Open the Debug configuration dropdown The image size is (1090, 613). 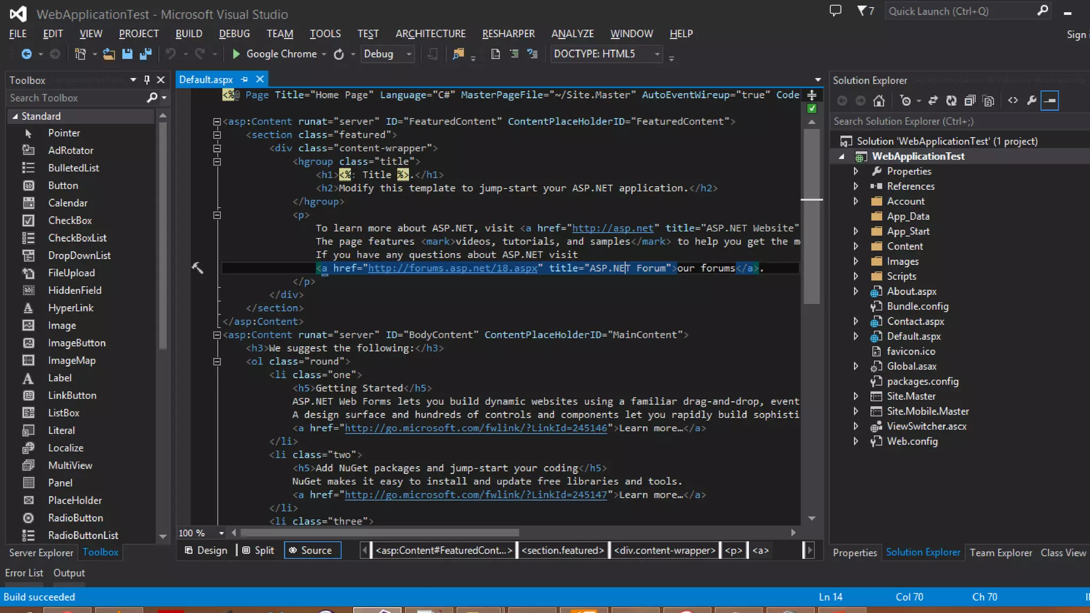[409, 54]
